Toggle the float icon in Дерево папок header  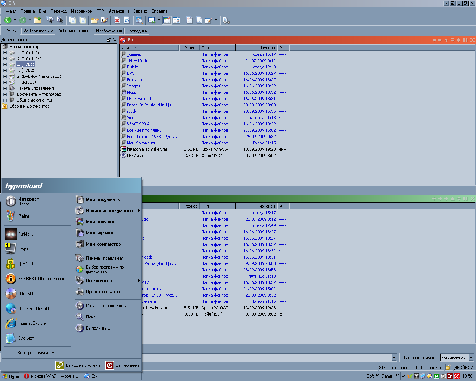click(109, 40)
